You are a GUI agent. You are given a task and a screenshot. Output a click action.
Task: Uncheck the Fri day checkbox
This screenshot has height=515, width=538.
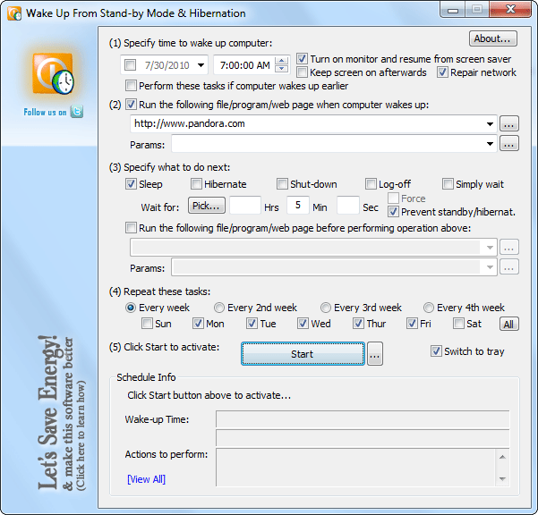(x=412, y=324)
